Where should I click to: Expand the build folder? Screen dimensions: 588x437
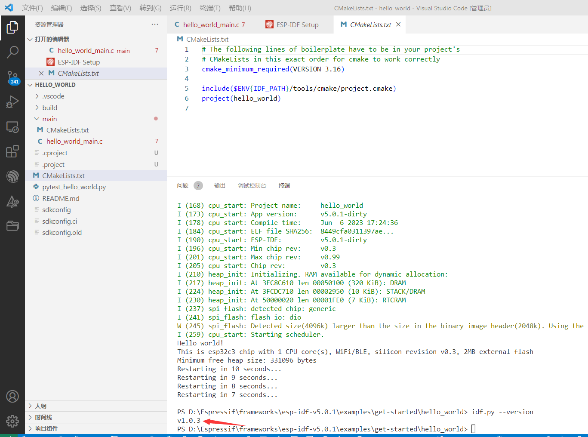pyautogui.click(x=96, y=108)
